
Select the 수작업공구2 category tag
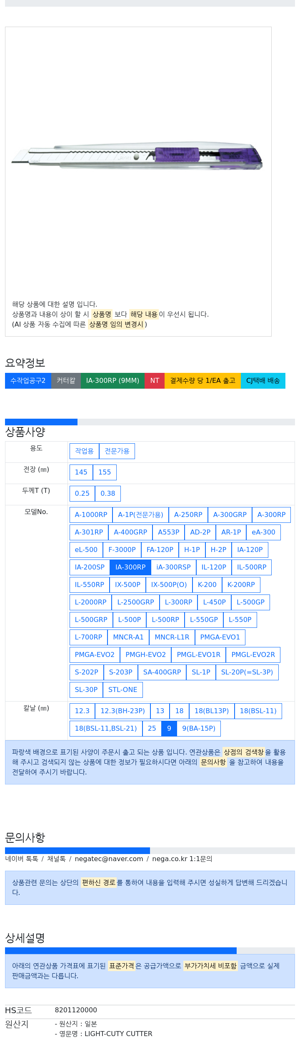pos(28,381)
